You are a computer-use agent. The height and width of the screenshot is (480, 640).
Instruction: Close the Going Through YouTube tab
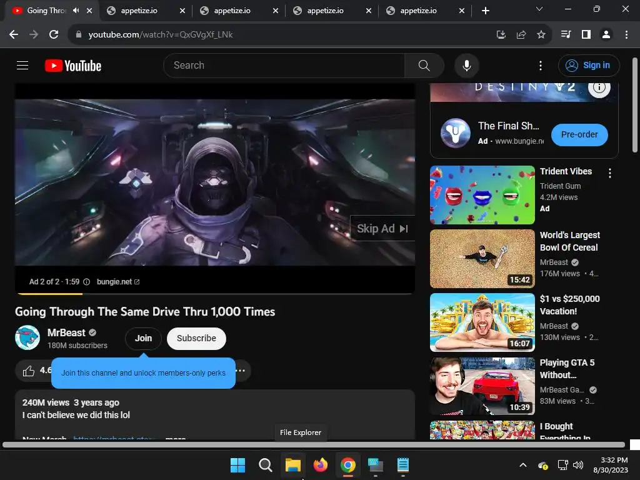point(89,11)
